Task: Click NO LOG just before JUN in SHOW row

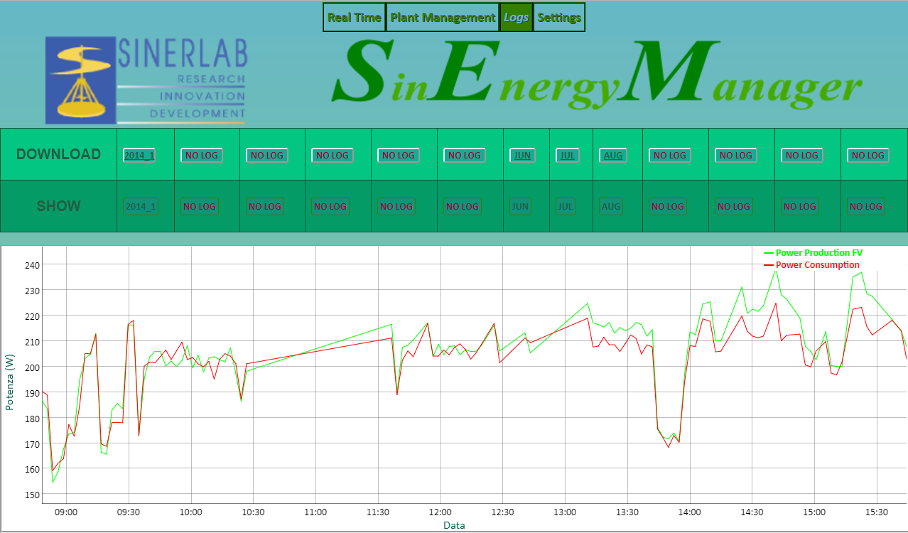Action: coord(462,206)
